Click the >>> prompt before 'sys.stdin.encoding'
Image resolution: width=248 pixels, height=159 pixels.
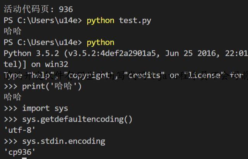tap(10, 141)
